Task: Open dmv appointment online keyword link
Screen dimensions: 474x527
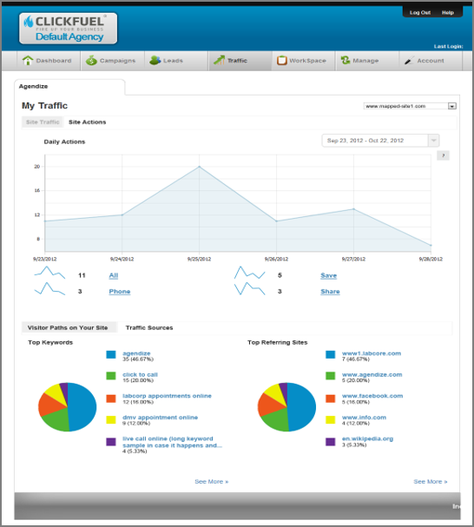Action: coord(161,418)
